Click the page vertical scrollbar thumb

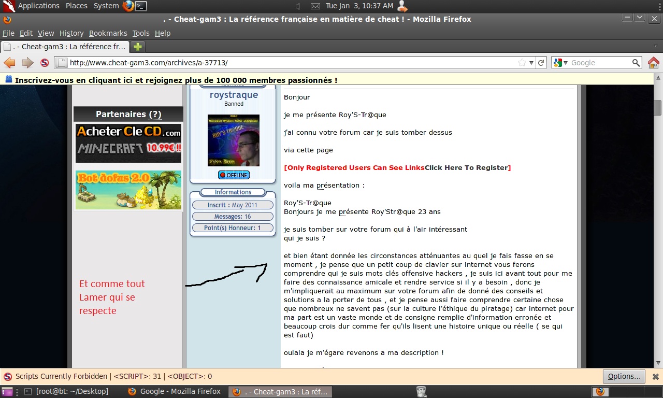click(658, 107)
